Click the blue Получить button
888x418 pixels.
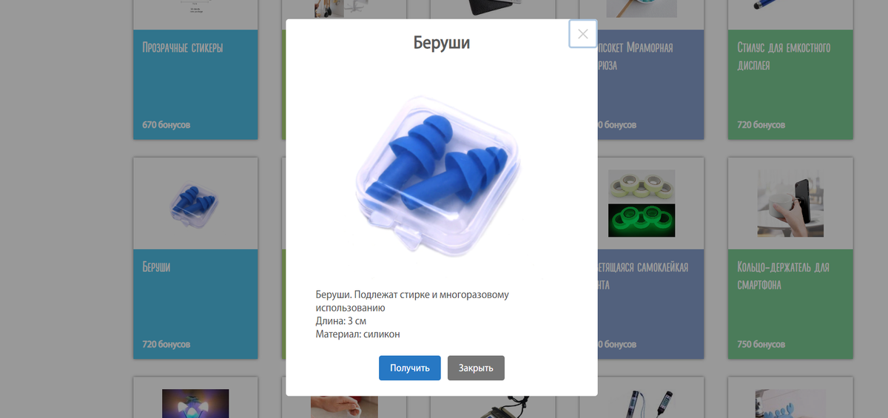[x=410, y=368]
